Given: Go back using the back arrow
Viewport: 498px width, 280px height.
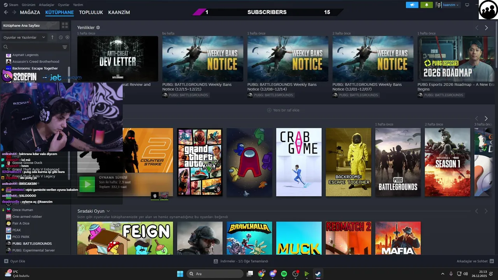Looking at the screenshot, I should (6, 12).
